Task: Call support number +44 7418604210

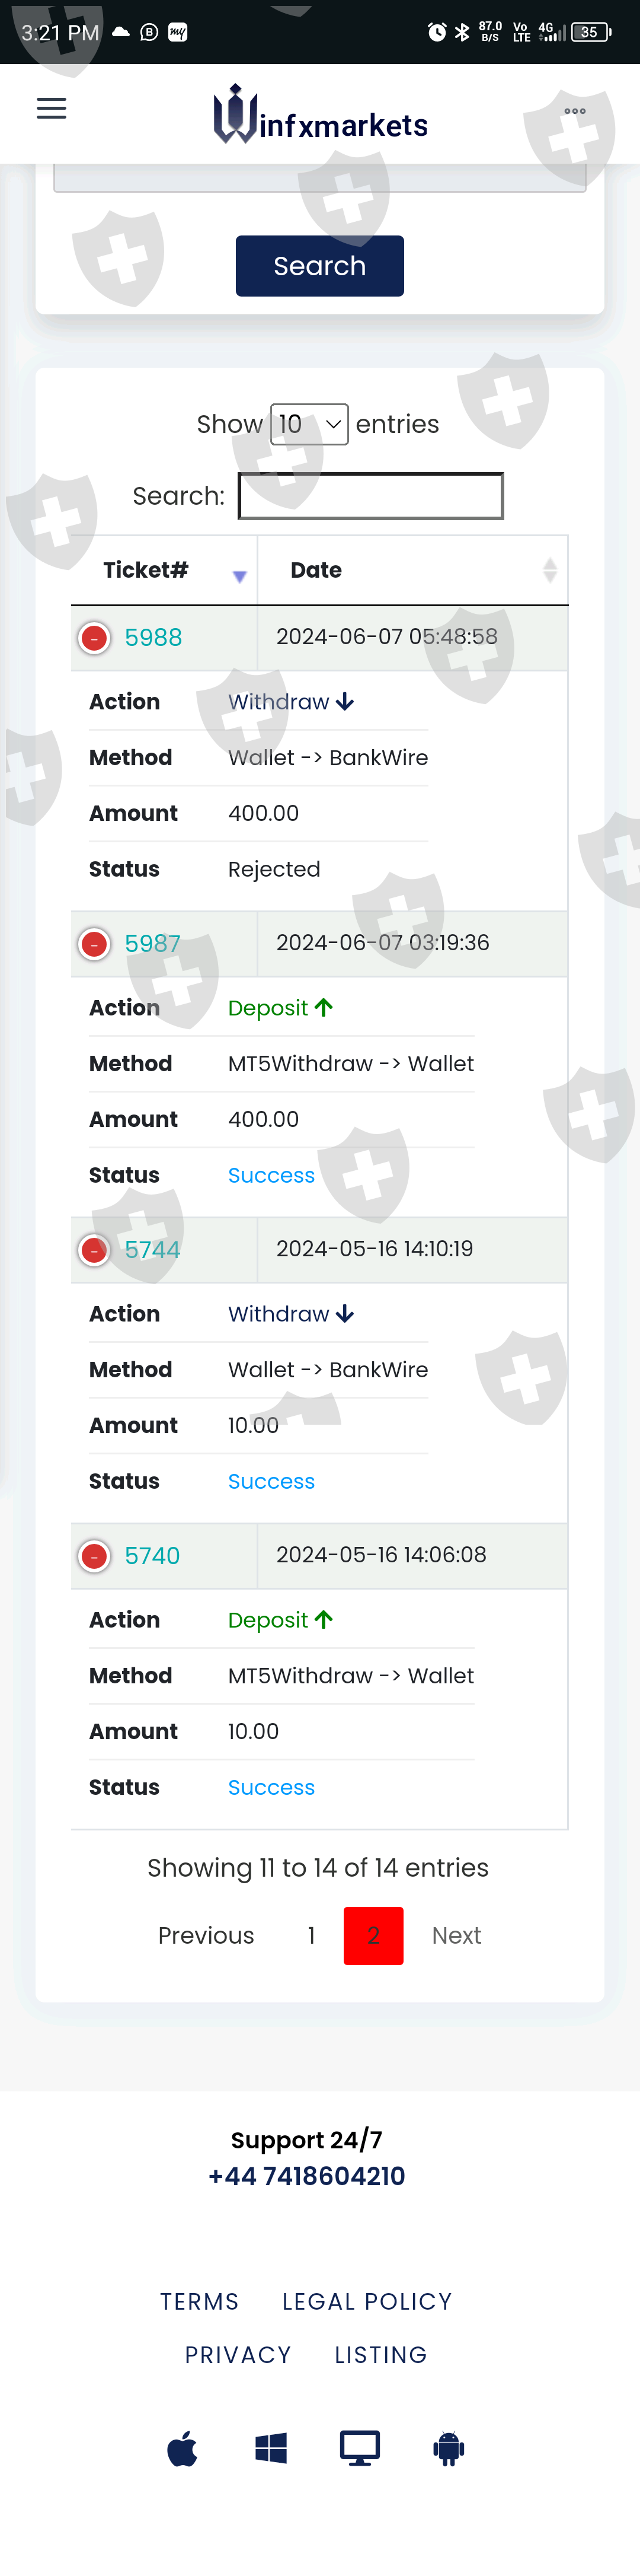Action: (306, 2176)
